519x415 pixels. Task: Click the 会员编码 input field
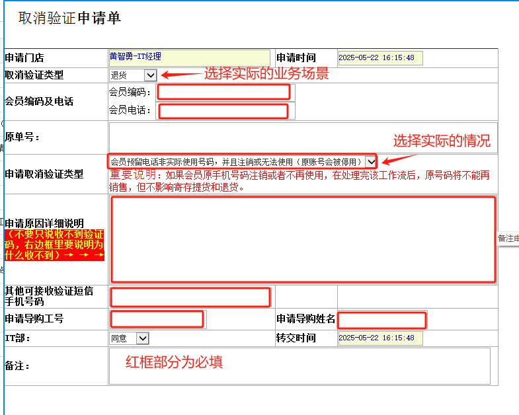[223, 92]
